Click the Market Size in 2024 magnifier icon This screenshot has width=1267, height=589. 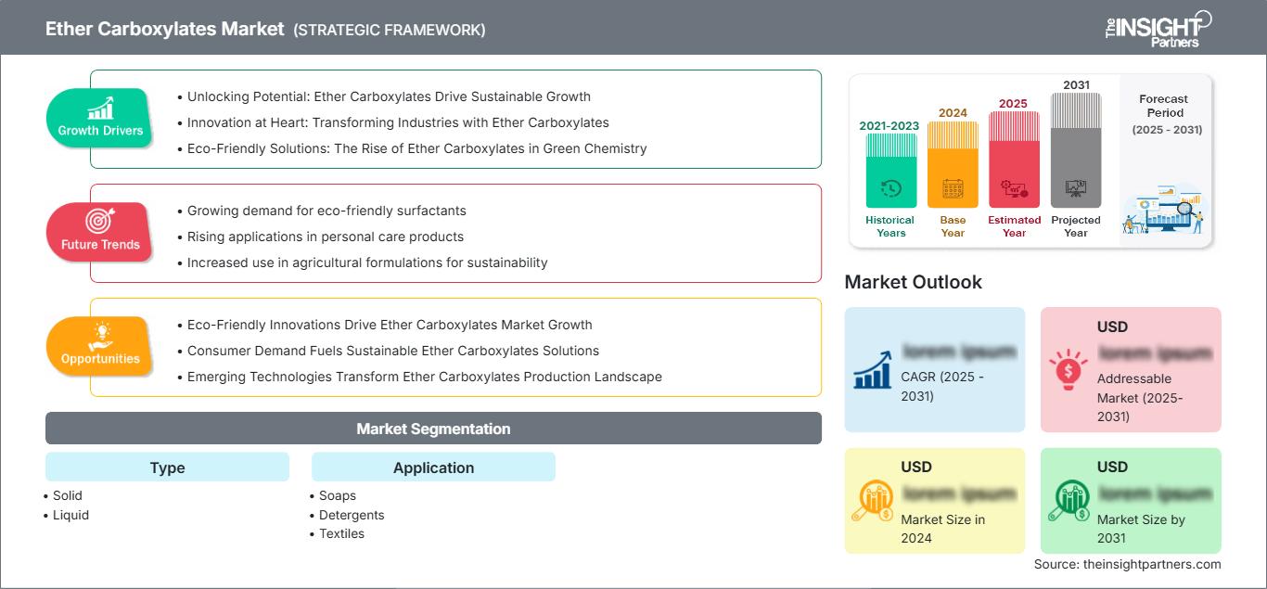click(x=873, y=501)
